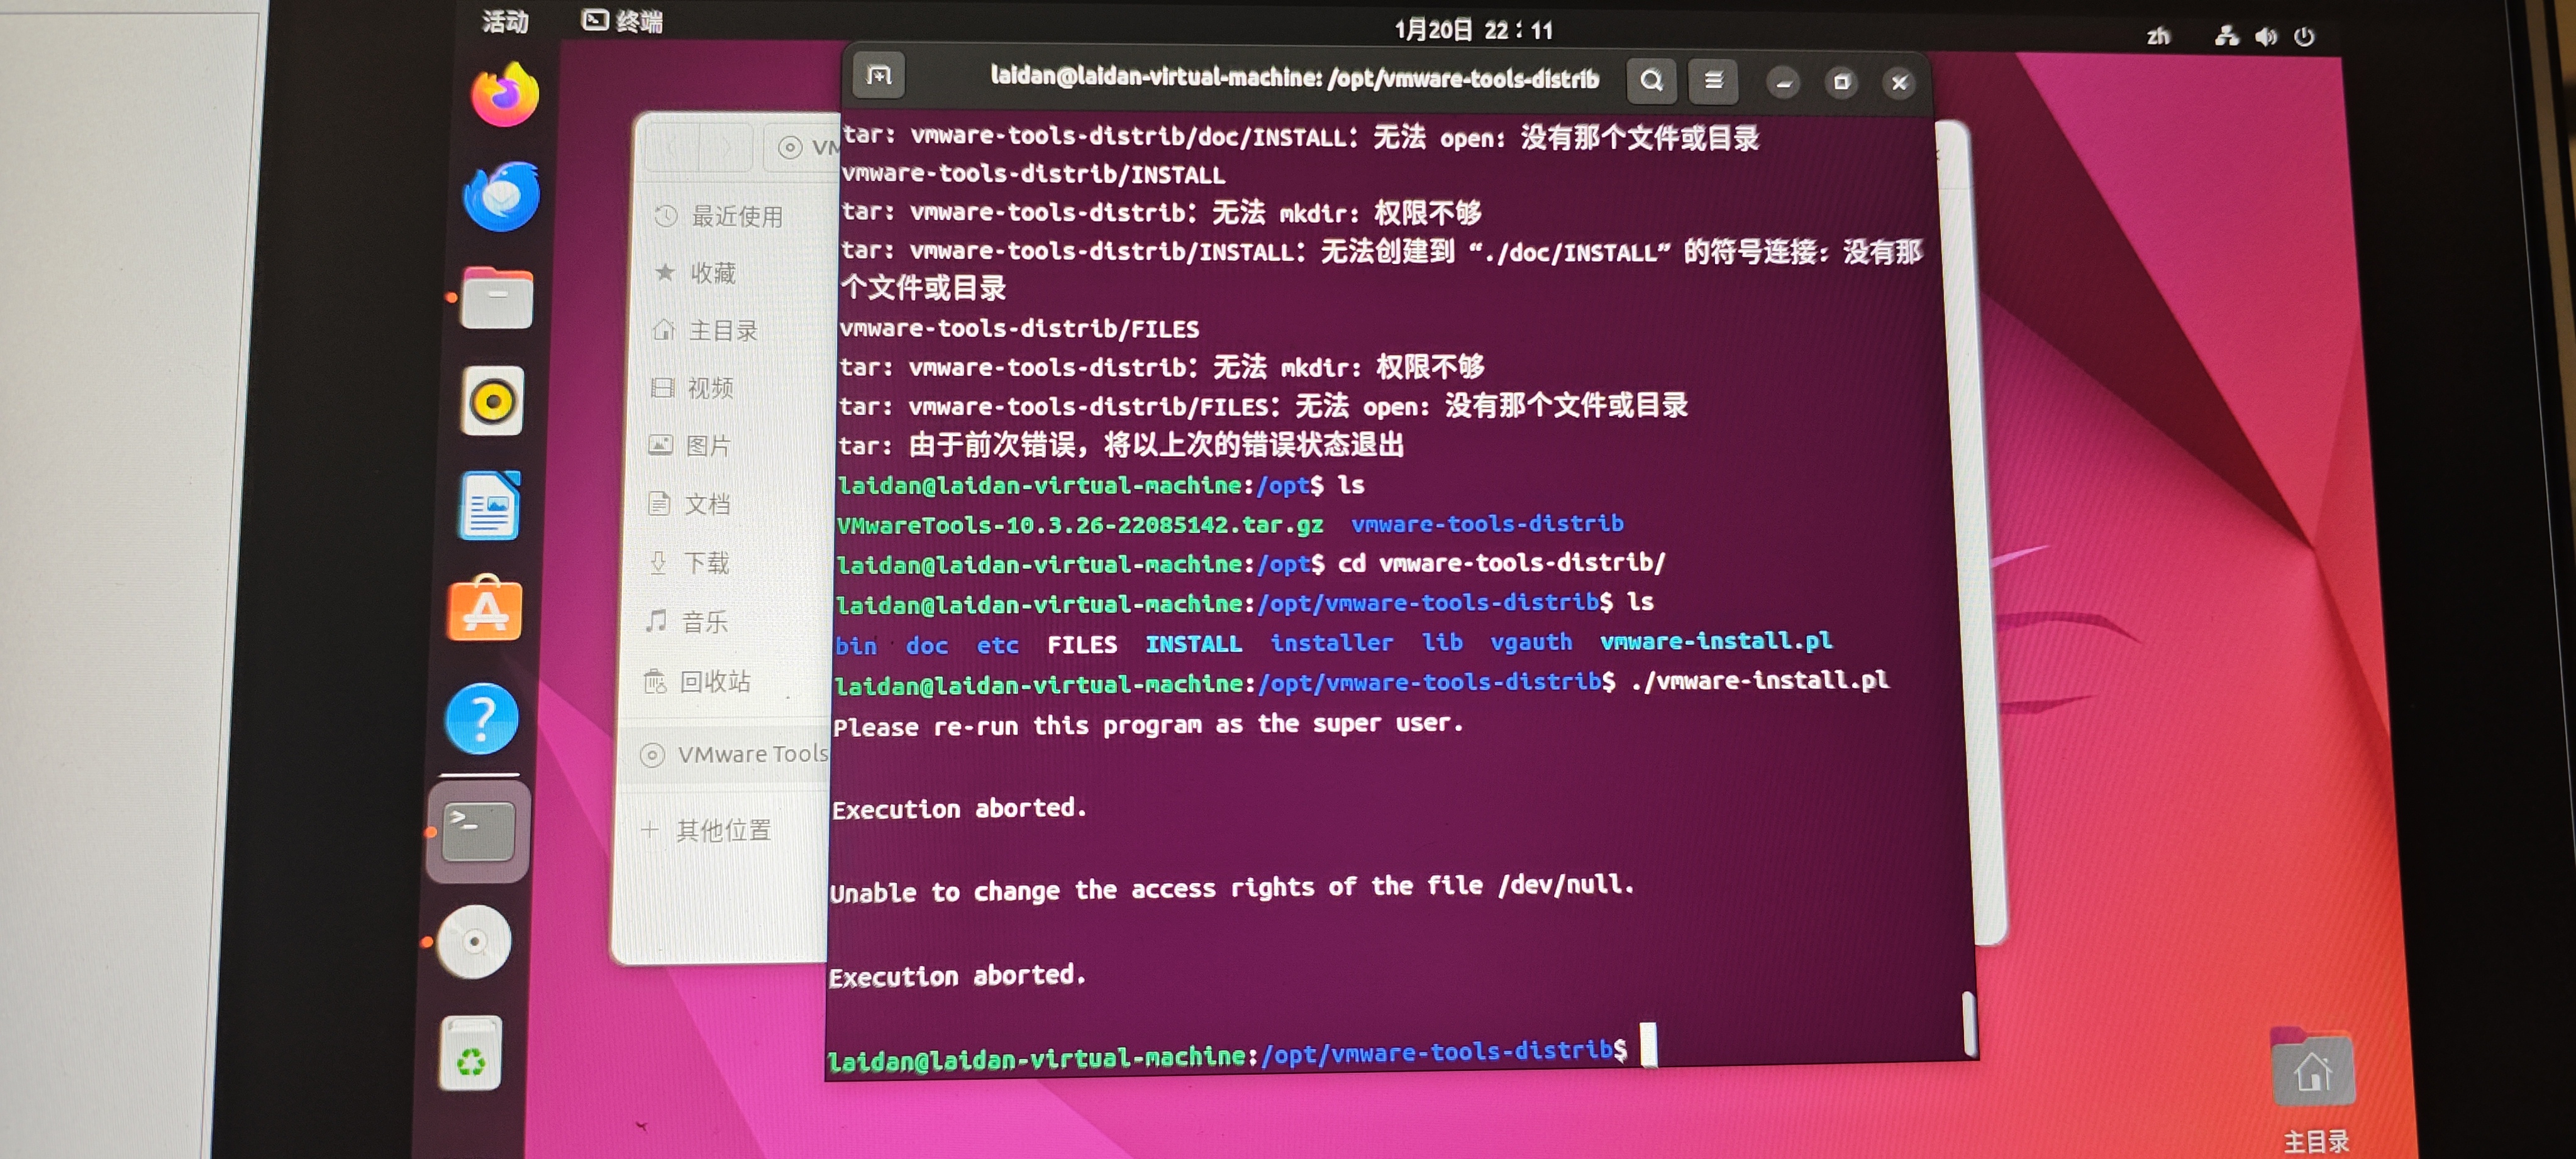Open the 终端 app menu in top bar
Image resolution: width=2576 pixels, height=1159 pixels.
coord(623,21)
